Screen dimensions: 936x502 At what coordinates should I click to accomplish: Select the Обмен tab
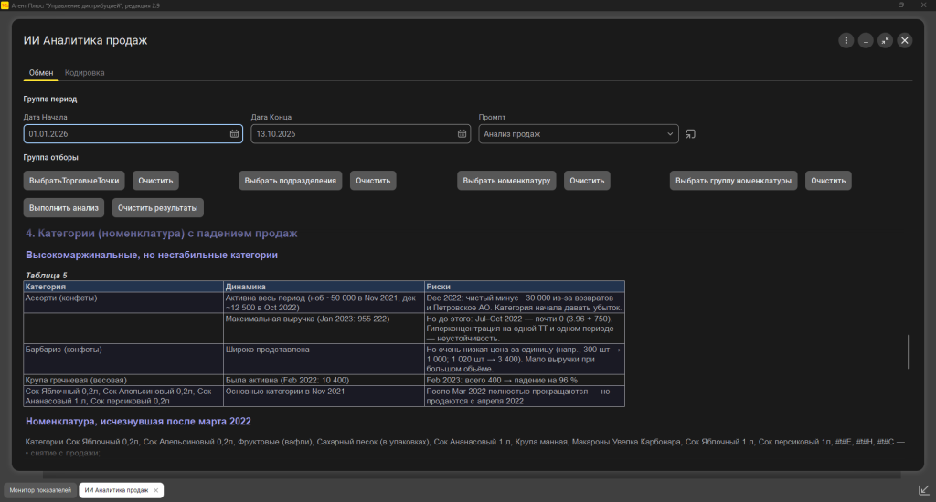coord(41,73)
